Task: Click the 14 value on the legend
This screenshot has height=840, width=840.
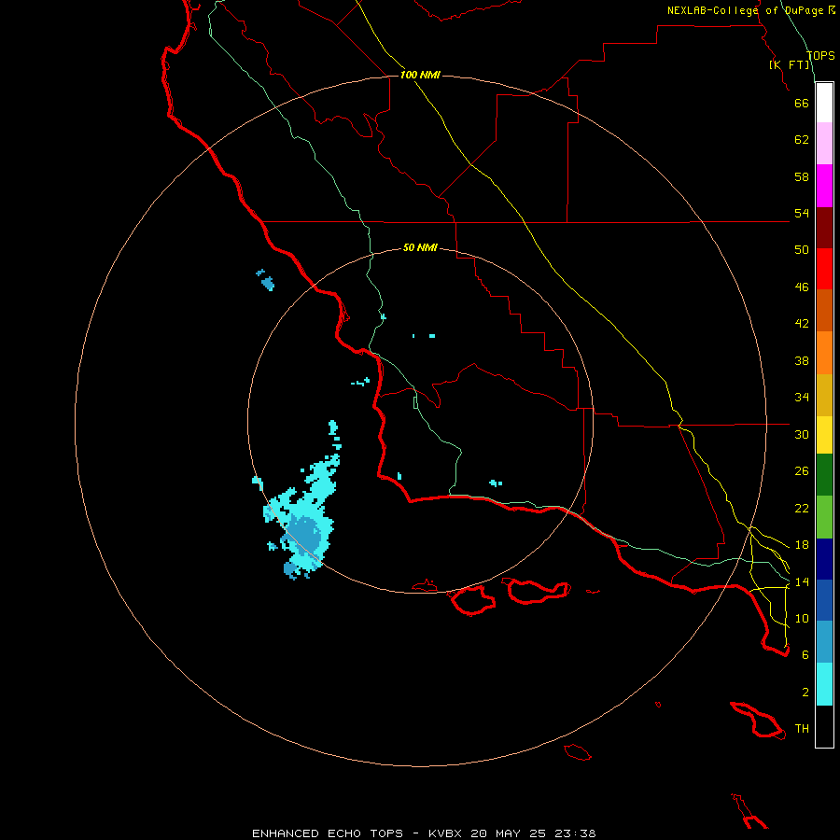Action: (802, 581)
